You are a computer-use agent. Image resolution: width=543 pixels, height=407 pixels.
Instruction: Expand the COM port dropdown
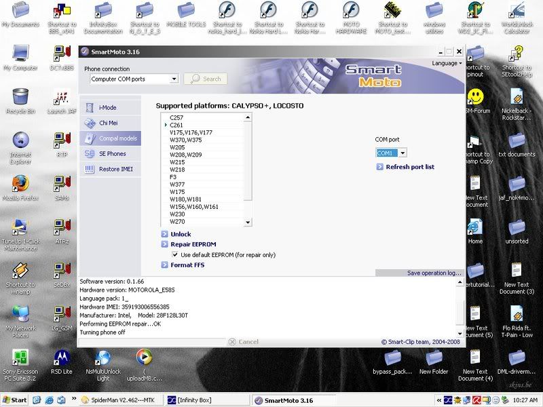(x=402, y=153)
